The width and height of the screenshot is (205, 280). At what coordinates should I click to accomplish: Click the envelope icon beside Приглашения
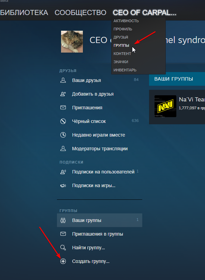coord(63,108)
